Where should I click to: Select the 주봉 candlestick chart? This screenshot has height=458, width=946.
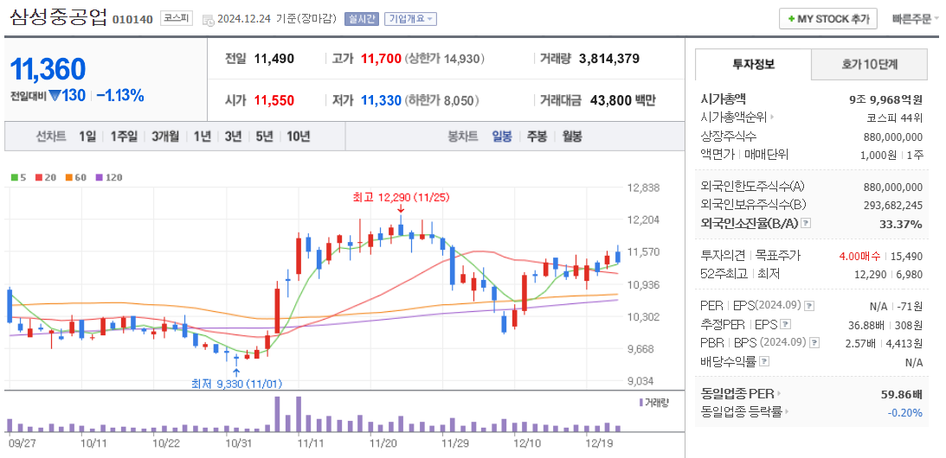(537, 137)
